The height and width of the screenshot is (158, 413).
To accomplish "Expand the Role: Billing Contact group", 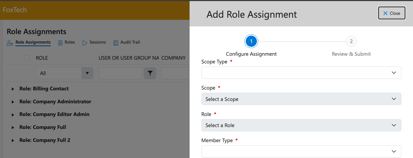I will coord(13,89).
